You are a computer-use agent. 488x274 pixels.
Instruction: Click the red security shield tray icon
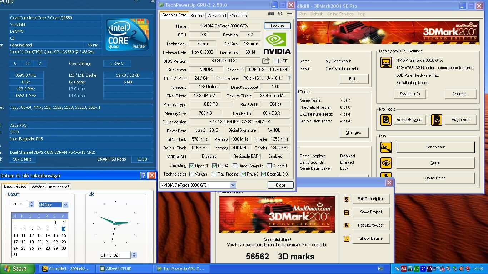click(x=468, y=269)
